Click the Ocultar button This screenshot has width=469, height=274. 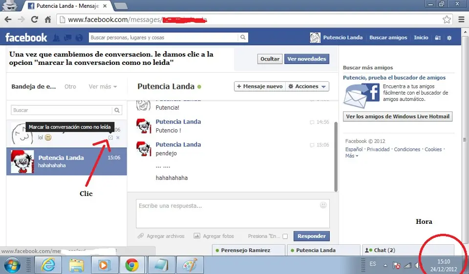(270, 59)
